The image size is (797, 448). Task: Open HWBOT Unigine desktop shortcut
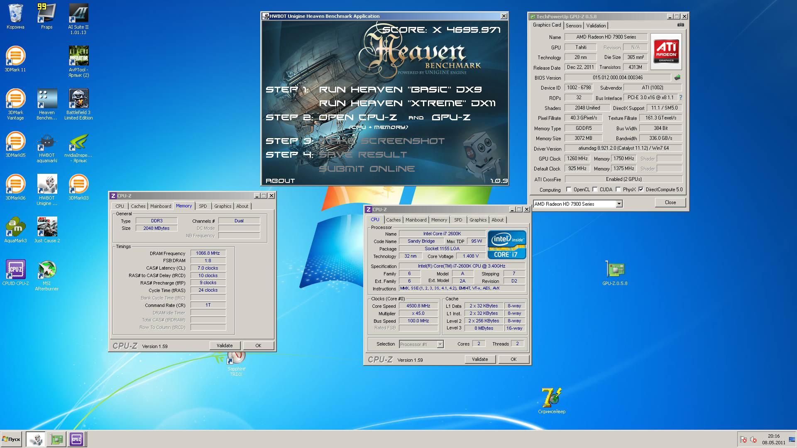point(46,190)
